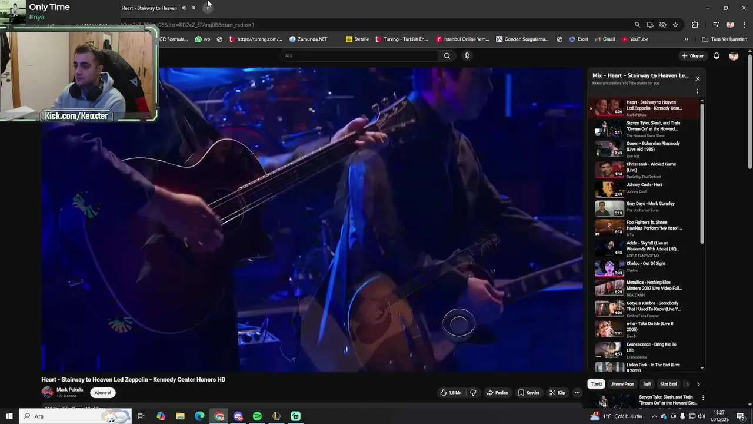Open the YouTube bookmark

click(x=635, y=39)
